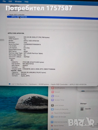Screen dimensions: 98x130
Task: Open Users & Groups settings label
Action: pyautogui.click(x=60, y=117)
